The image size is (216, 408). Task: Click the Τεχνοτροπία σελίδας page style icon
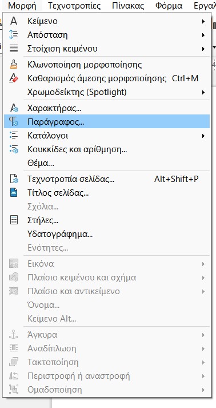point(14,179)
